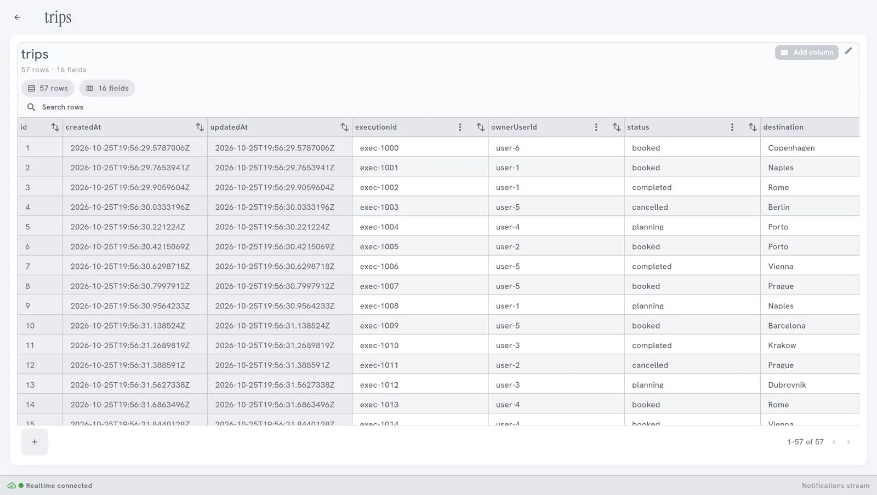Click the 57 rows chip

click(48, 88)
